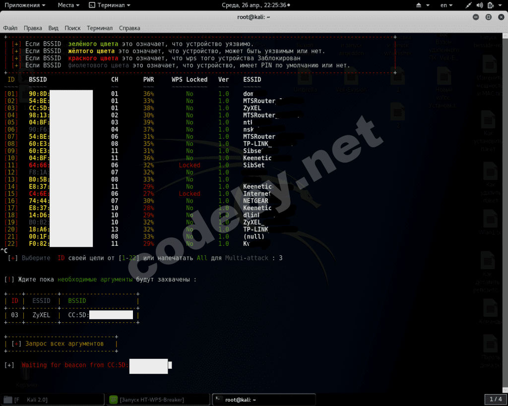Click the red Locked status in row 15
This screenshot has height=406, width=508.
[190, 194]
